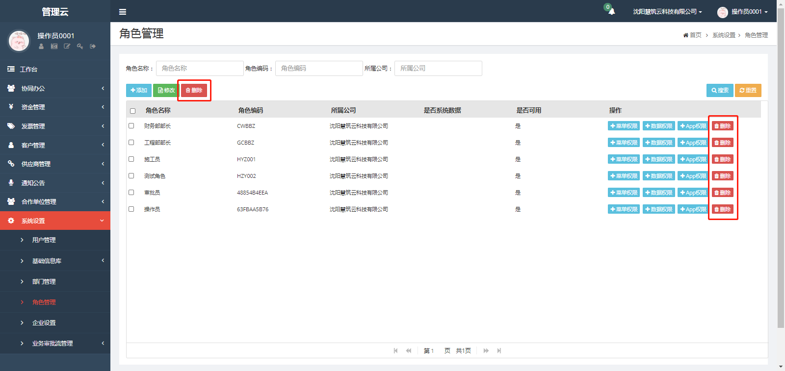Check the 审批员 row checkbox
The width and height of the screenshot is (785, 371).
tap(131, 192)
